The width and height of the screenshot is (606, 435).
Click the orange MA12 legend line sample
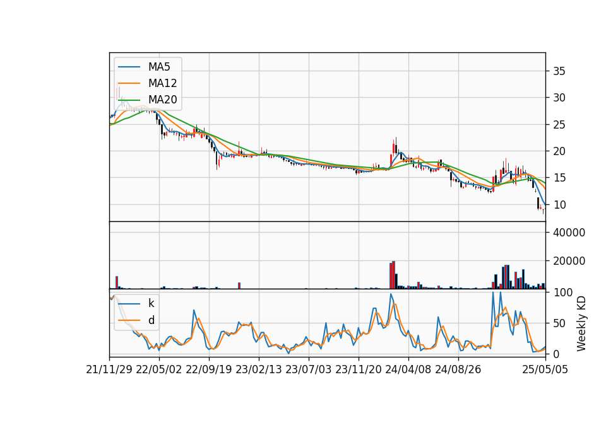pyautogui.click(x=129, y=83)
